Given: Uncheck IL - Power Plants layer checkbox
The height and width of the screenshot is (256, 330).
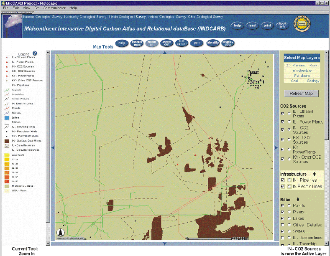Looking at the screenshot, I should click(x=282, y=122).
